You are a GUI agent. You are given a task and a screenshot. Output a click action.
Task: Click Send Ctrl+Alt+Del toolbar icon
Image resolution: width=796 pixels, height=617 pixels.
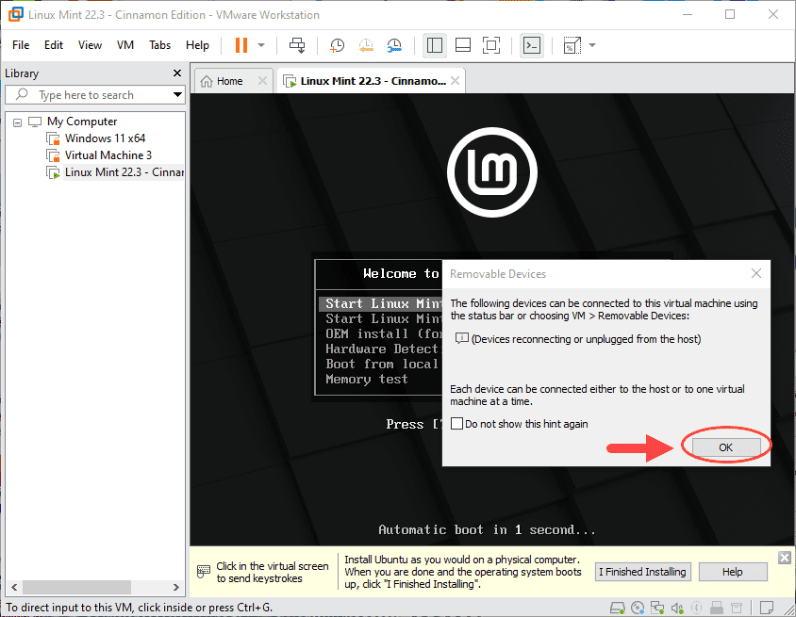click(297, 45)
